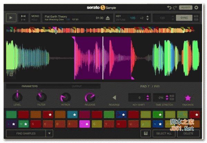Click the white playhead in main waveform
Image resolution: width=207 pixels, height=143 pixels.
(103, 58)
